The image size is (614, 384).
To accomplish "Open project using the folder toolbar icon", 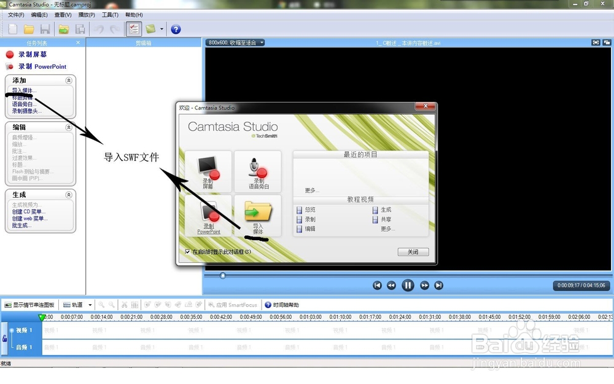I will point(29,29).
